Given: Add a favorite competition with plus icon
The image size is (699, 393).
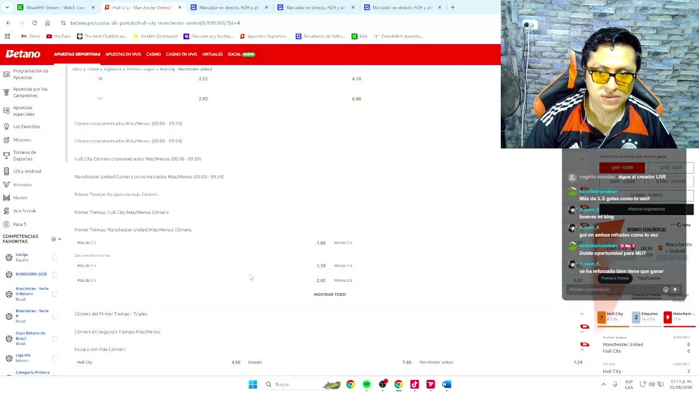Looking at the screenshot, I should click(x=54, y=239).
